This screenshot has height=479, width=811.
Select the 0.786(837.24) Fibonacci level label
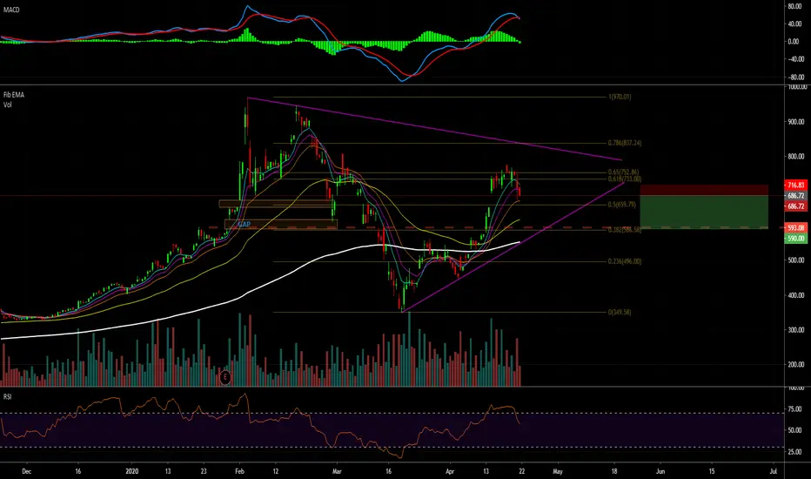(624, 143)
